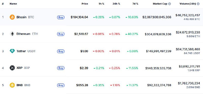The height and width of the screenshot is (94, 203).
Task: Click the BNB yellow logo icon
Action: (x=12, y=85)
